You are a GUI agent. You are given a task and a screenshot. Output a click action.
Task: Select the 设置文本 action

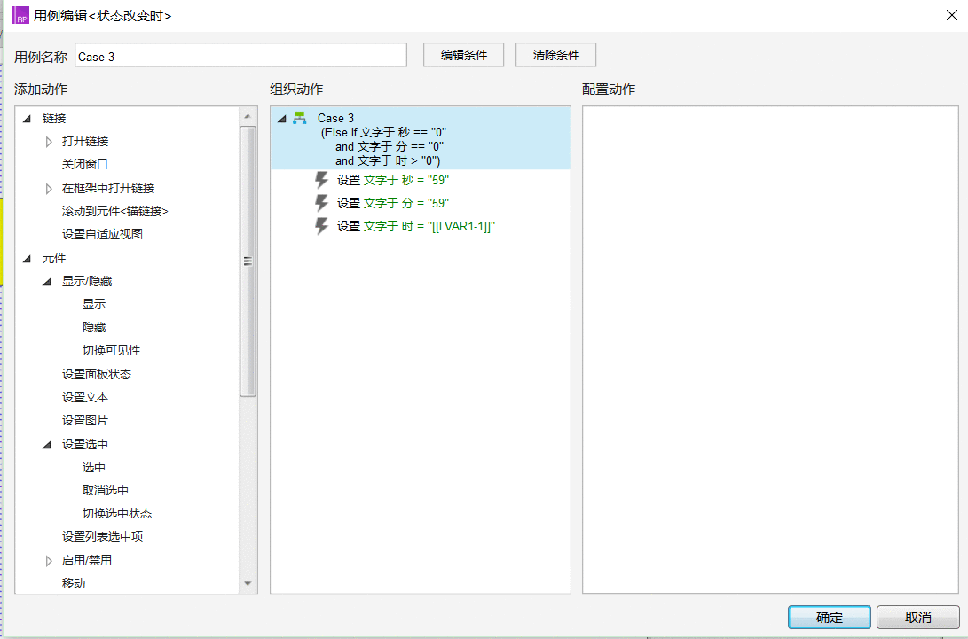[84, 397]
